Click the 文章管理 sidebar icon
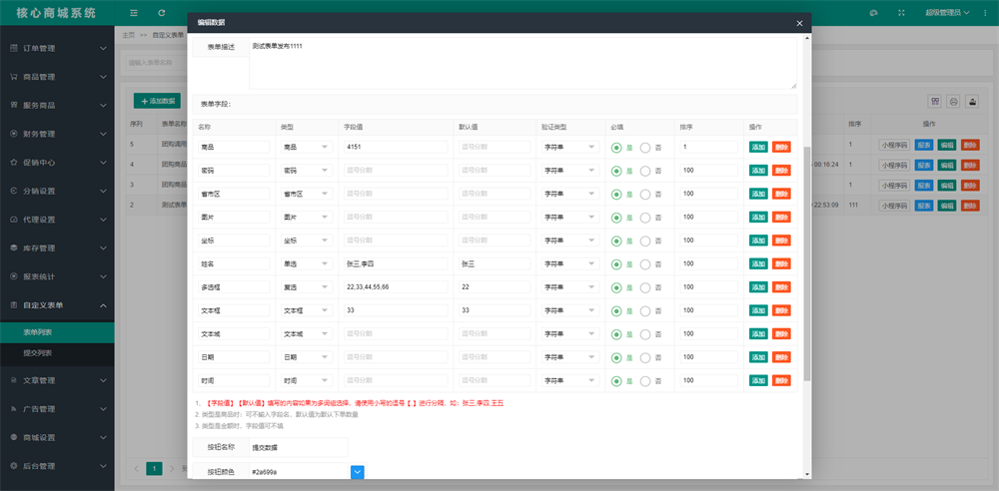The height and width of the screenshot is (491, 999). [13, 380]
